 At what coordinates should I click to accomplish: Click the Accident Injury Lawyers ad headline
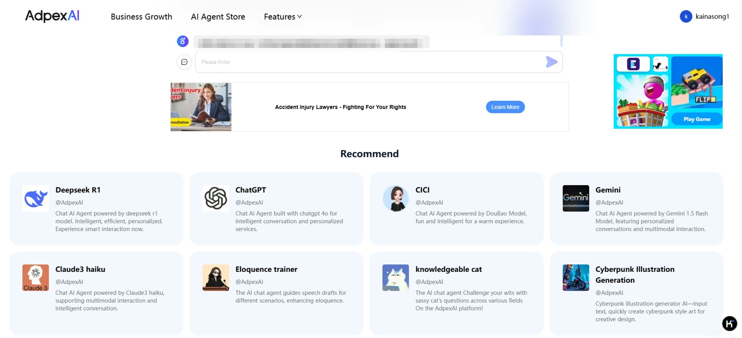click(x=341, y=107)
